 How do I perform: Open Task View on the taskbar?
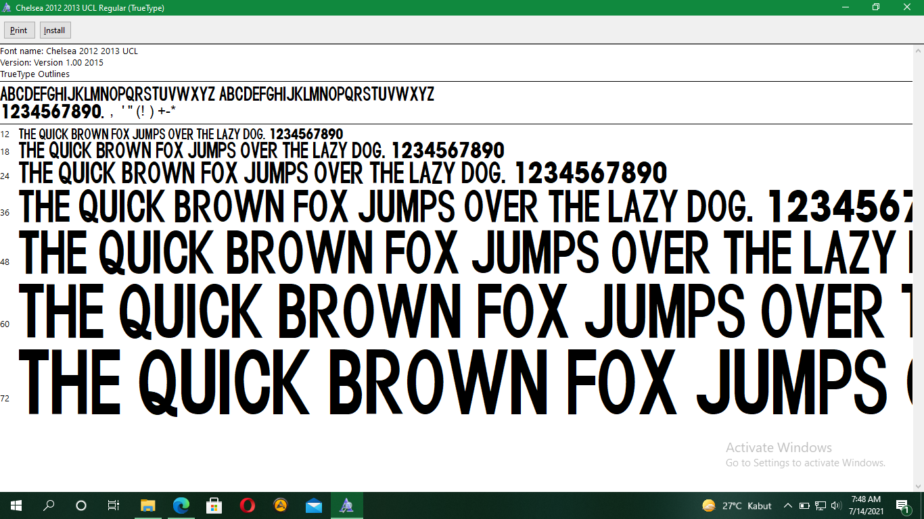(x=114, y=505)
